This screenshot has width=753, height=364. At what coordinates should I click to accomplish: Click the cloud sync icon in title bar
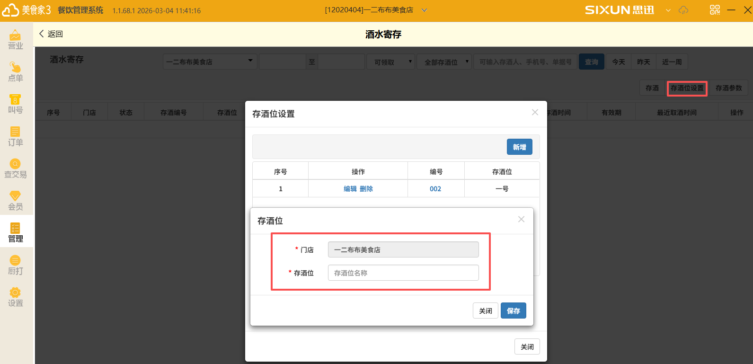(683, 10)
